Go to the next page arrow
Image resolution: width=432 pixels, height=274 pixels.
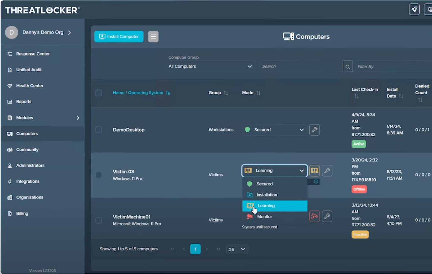[x=207, y=249]
